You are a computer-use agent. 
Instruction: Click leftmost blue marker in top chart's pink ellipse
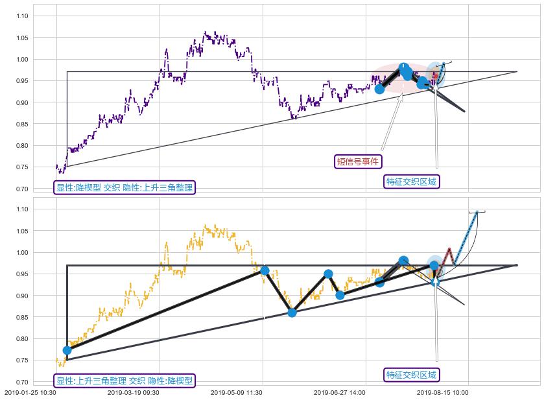tap(379, 89)
